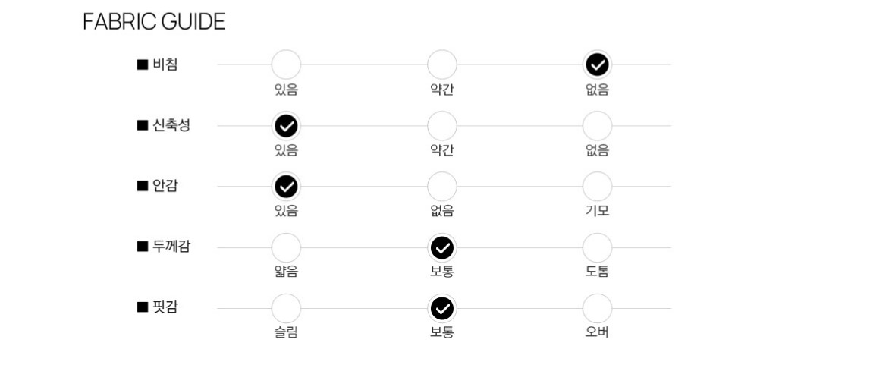This screenshot has height=368, width=873.
Task: Click the checked 두께감 보통 circle
Action: [x=442, y=248]
